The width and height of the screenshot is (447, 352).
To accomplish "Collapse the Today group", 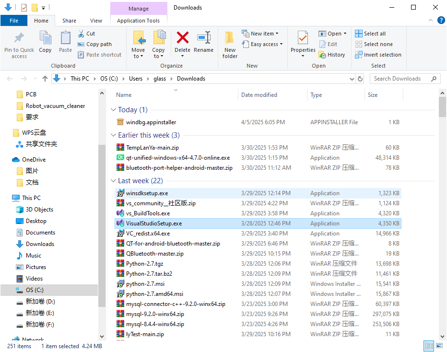I will tap(114, 110).
